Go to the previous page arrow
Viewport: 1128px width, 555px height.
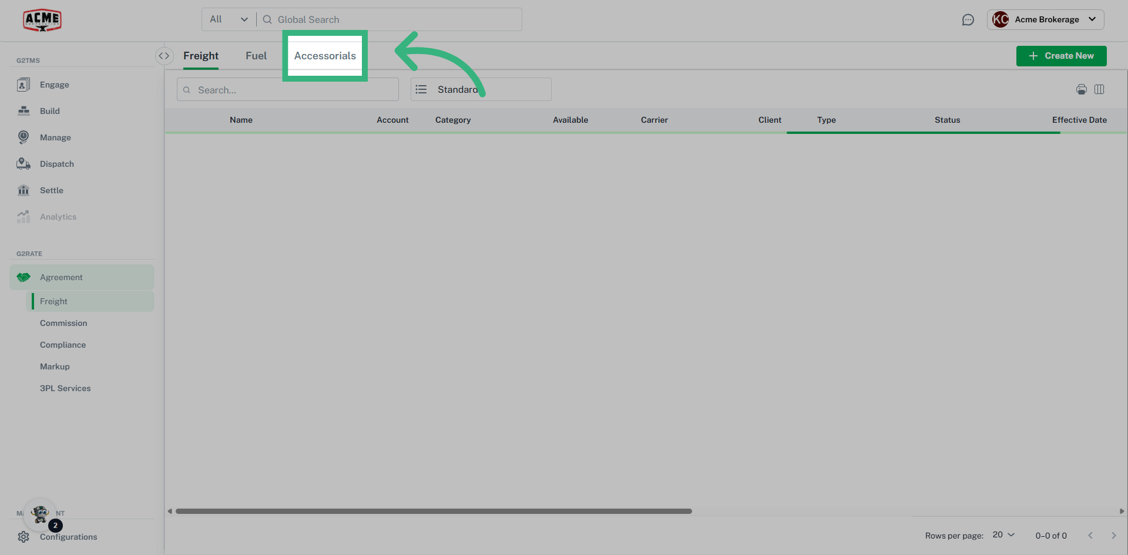tap(1090, 536)
